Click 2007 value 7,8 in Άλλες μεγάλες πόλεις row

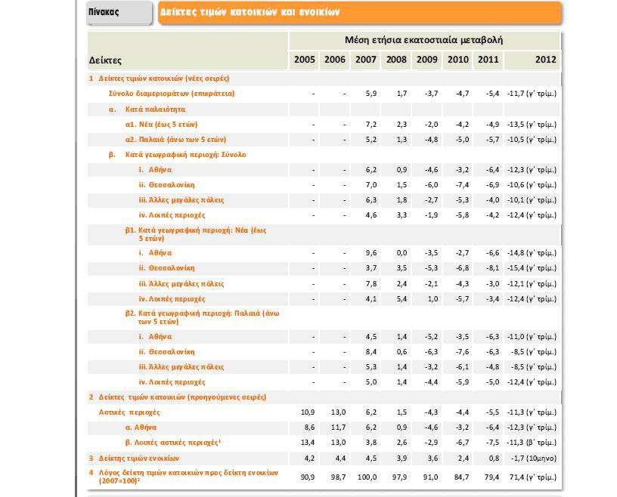(x=371, y=283)
